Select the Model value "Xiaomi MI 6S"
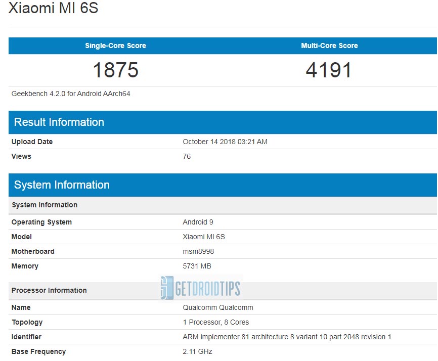This screenshot has width=438, height=361. (x=204, y=237)
